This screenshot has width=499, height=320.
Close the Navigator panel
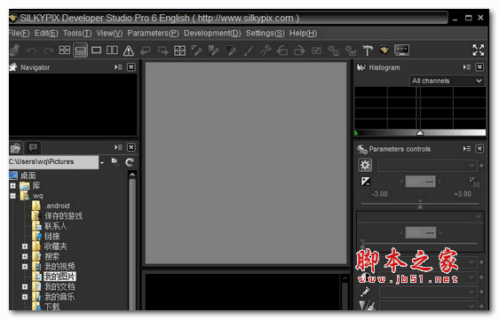[131, 67]
